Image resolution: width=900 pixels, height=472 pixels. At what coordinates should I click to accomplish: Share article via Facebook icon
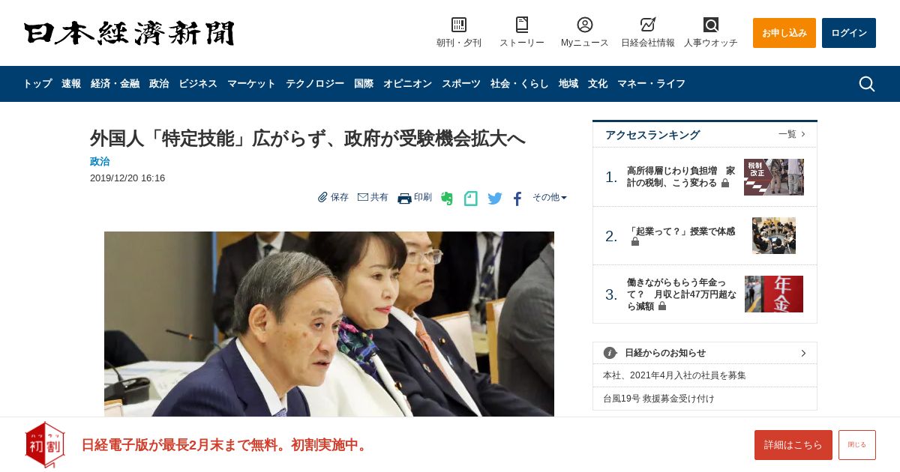[x=517, y=199]
